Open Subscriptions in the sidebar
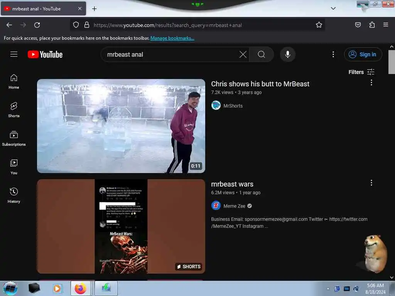The image size is (395, 296). pyautogui.click(x=14, y=139)
